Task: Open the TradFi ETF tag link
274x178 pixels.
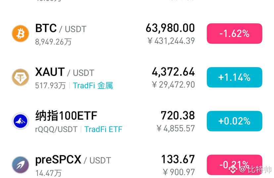Action: (x=103, y=129)
